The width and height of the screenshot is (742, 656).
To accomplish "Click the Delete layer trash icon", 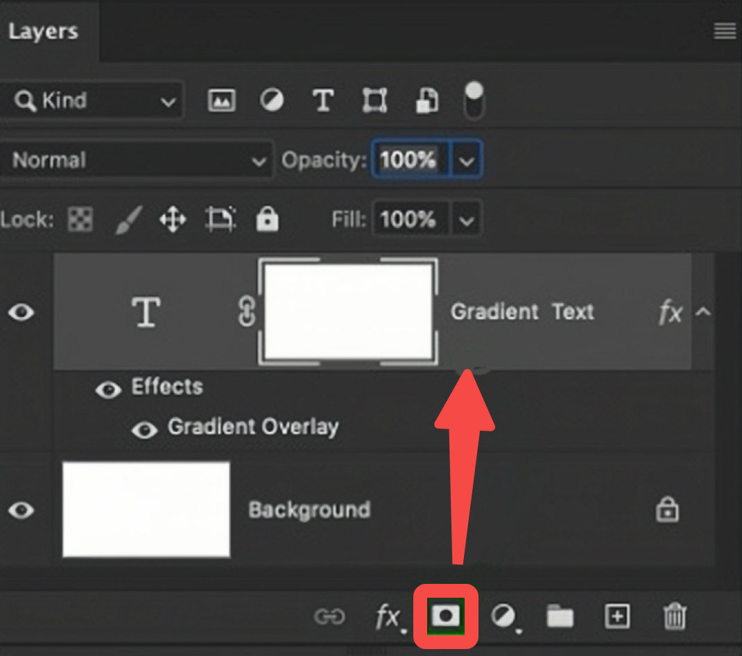I will click(x=674, y=616).
